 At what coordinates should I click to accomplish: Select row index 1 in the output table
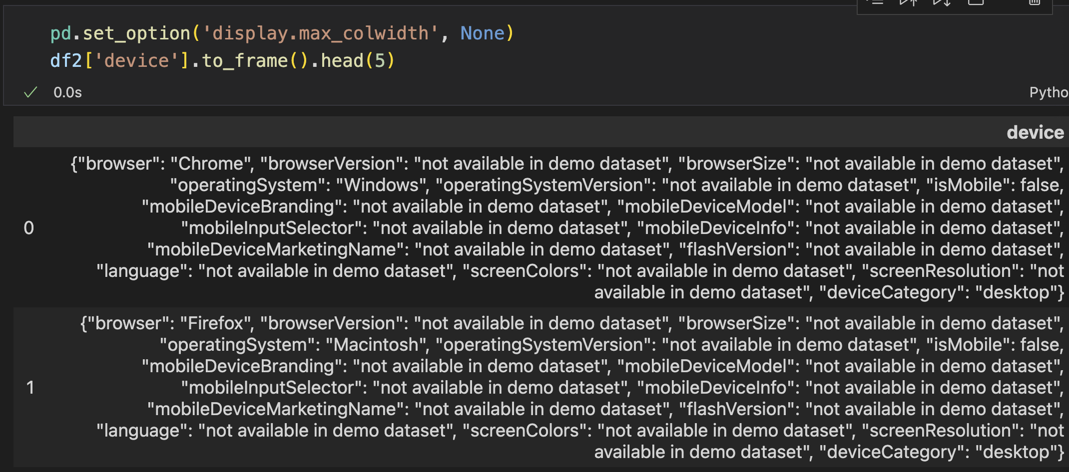[x=30, y=388]
